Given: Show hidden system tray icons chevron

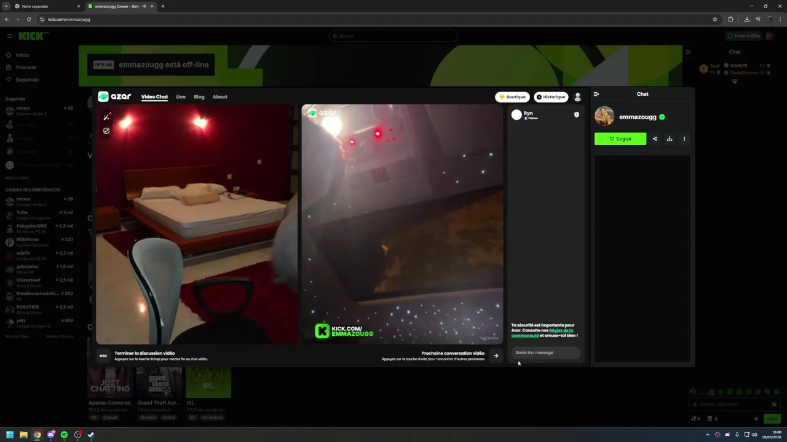Looking at the screenshot, I should (708, 435).
